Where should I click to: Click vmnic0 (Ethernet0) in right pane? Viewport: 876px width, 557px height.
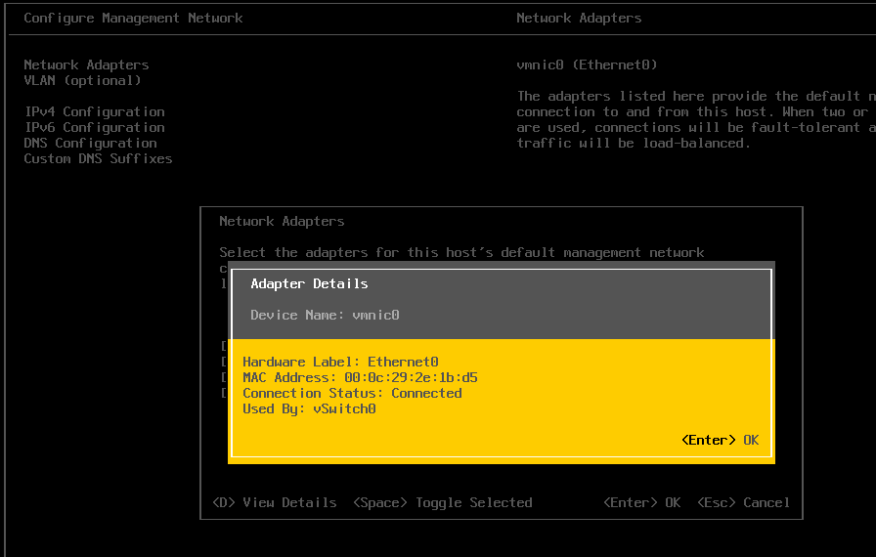(x=587, y=64)
